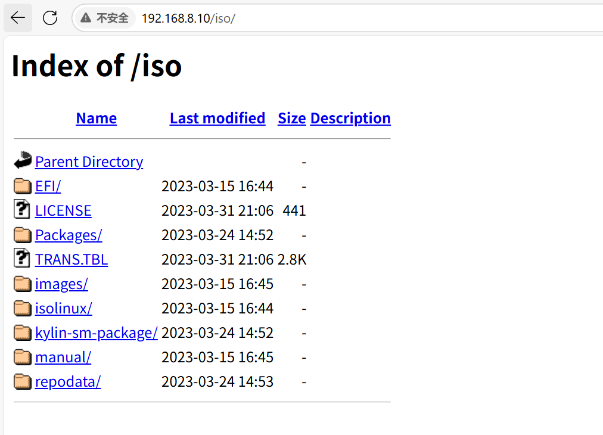Download the LICENSE file link
The image size is (603, 435).
tap(63, 210)
